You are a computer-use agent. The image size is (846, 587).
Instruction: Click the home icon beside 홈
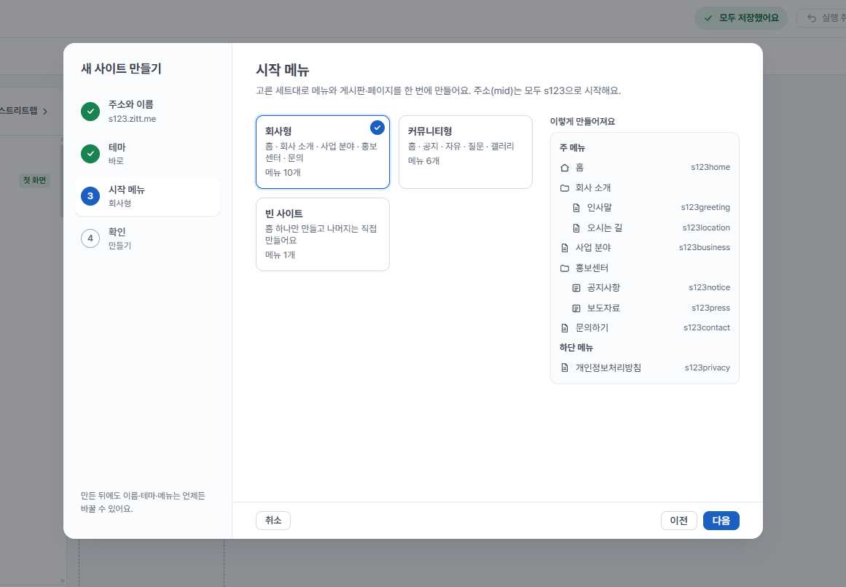[x=564, y=168]
